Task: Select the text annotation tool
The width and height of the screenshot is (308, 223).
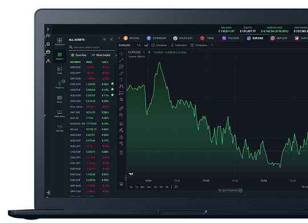Action: pos(121,80)
